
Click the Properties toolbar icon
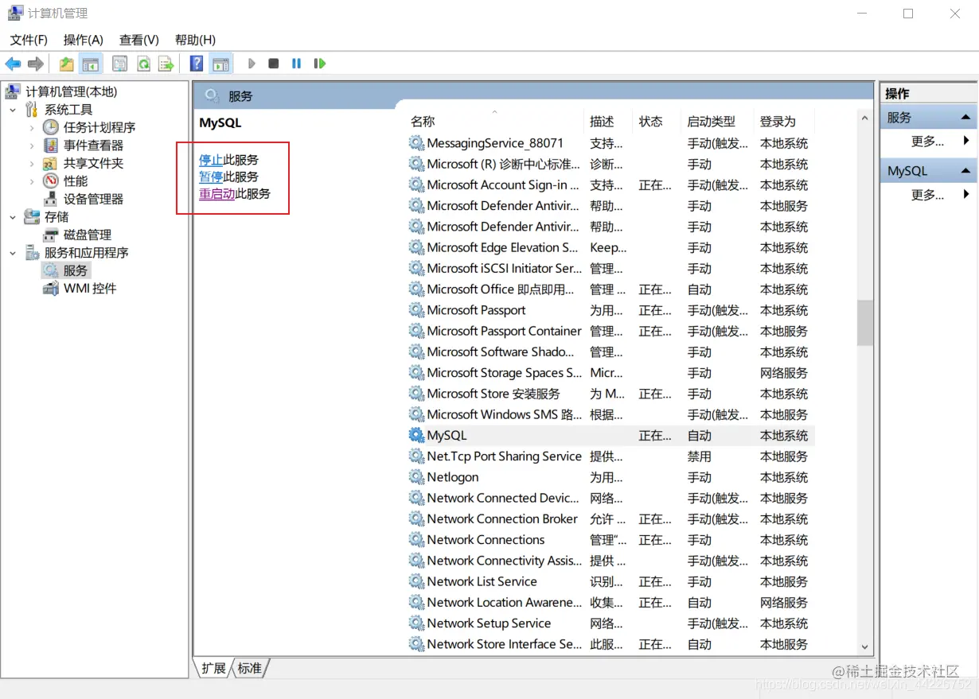(x=120, y=64)
